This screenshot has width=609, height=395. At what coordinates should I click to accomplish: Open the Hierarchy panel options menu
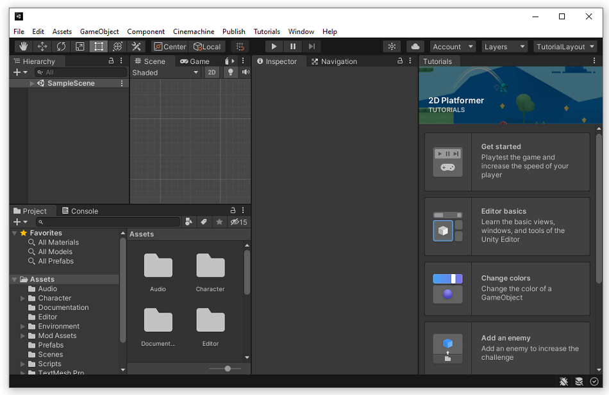[122, 61]
